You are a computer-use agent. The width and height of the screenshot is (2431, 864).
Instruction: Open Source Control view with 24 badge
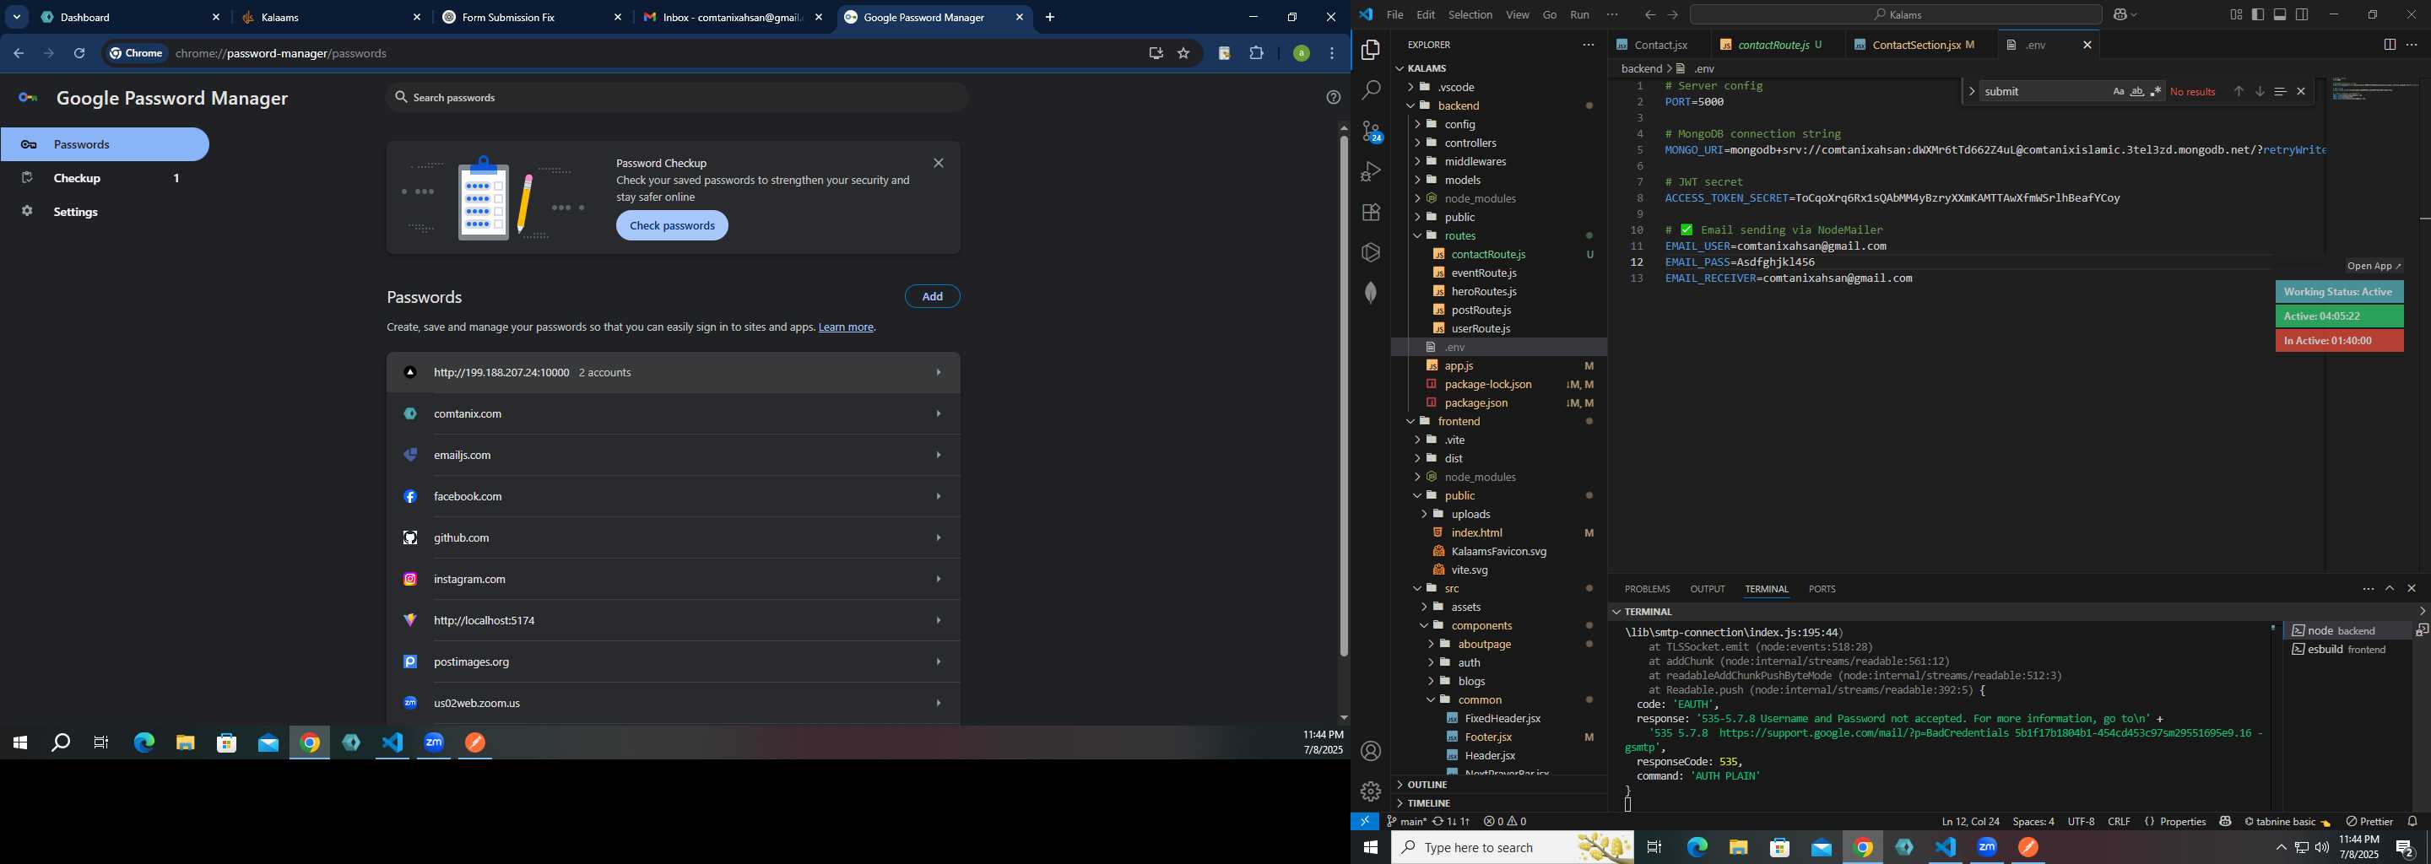click(x=1370, y=132)
